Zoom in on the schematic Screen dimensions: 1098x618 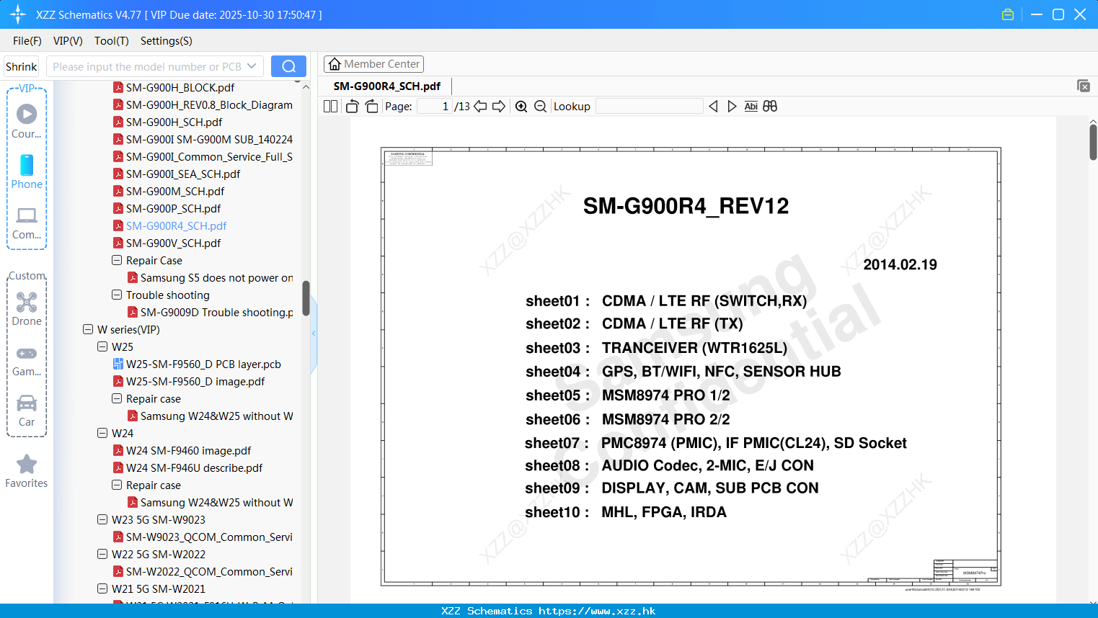[521, 106]
